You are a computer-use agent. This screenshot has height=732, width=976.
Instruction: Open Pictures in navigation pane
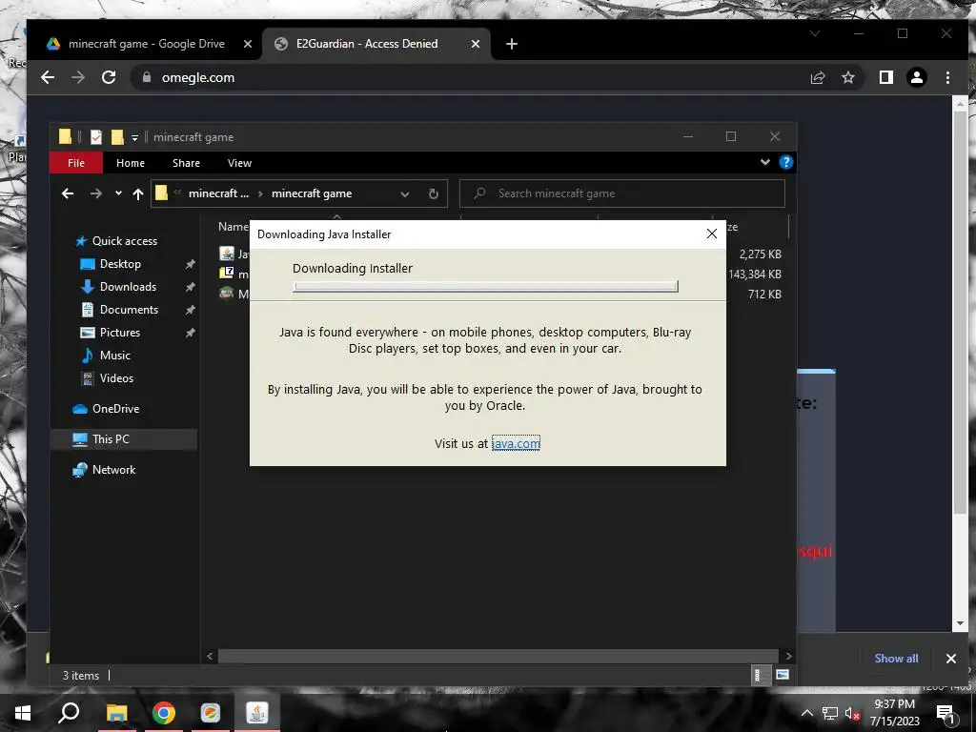click(x=119, y=333)
